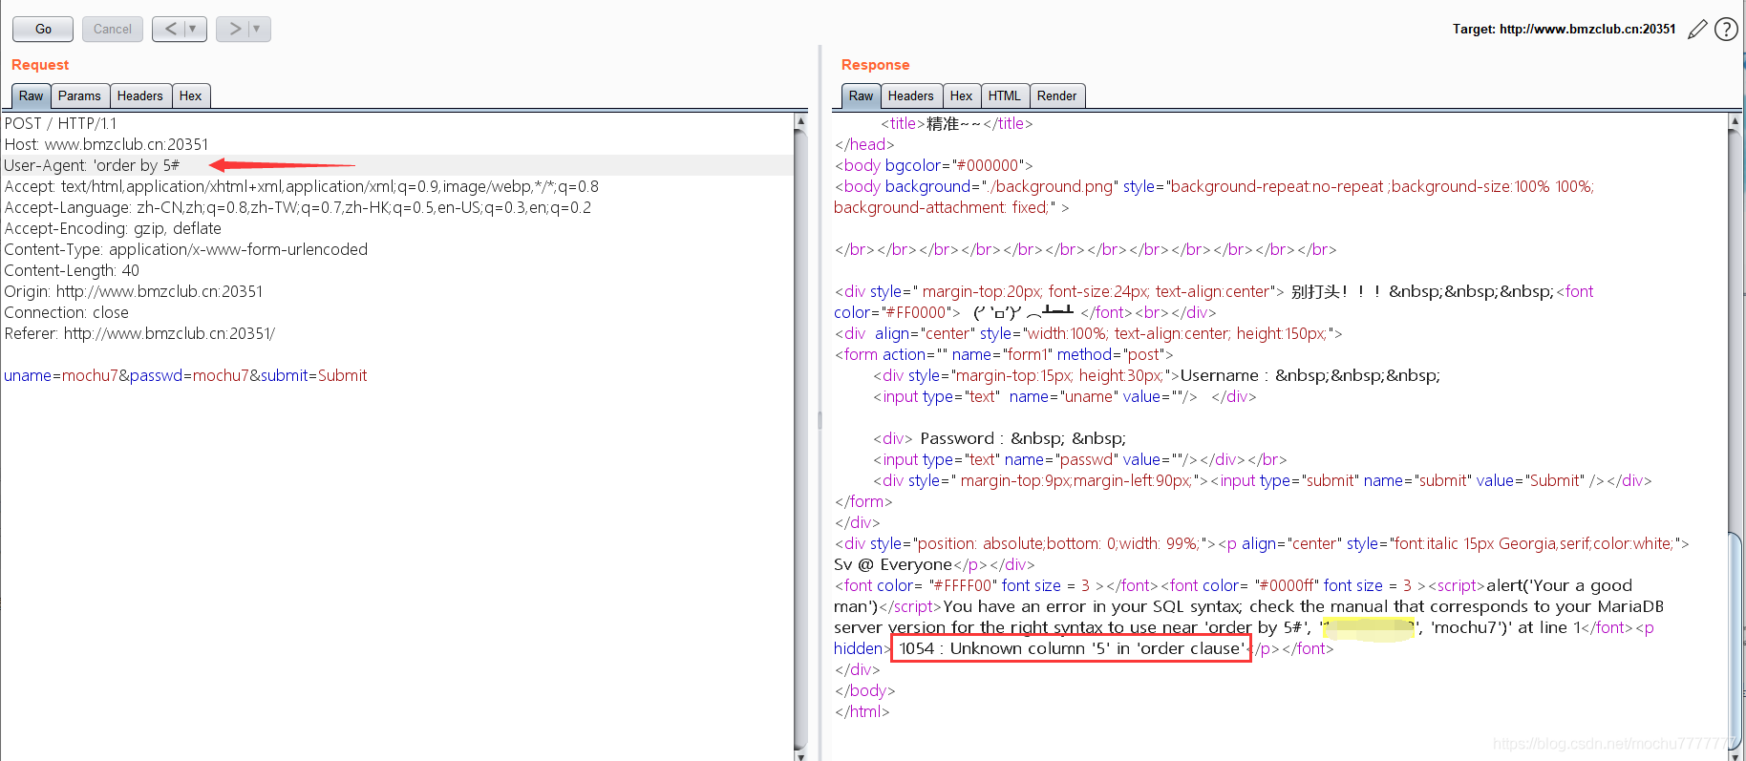
Task: Click the '1054 : Unknown column' error text
Action: coord(1072,649)
